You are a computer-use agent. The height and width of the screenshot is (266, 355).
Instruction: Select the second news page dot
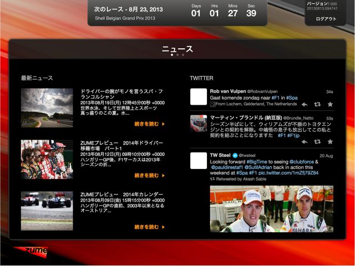point(177,55)
